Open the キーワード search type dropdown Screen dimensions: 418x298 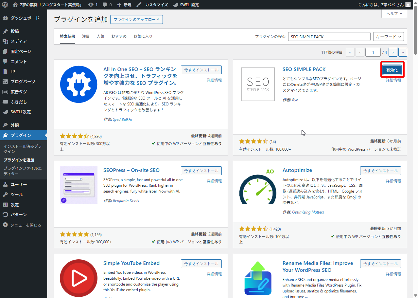389,37
